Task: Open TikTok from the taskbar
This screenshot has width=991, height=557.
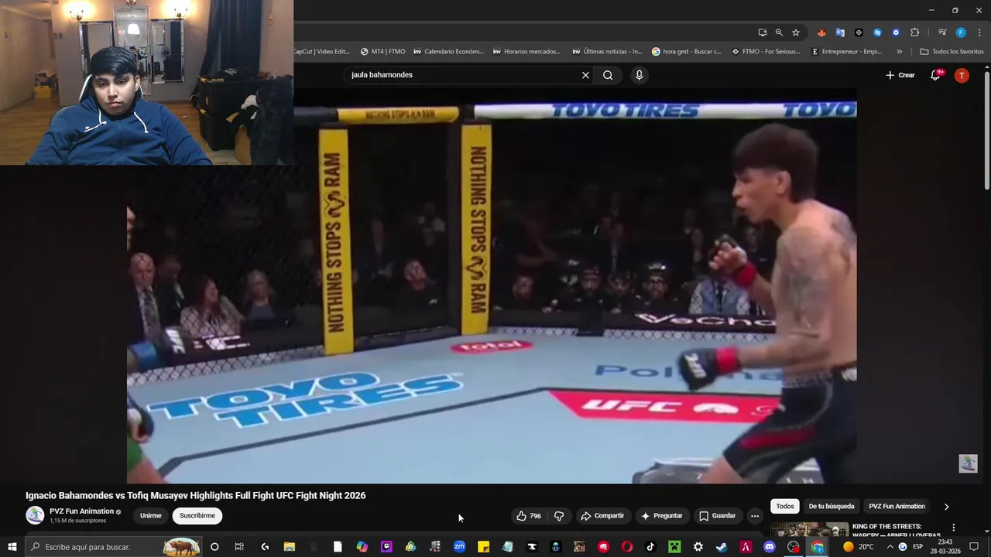Action: [x=650, y=547]
